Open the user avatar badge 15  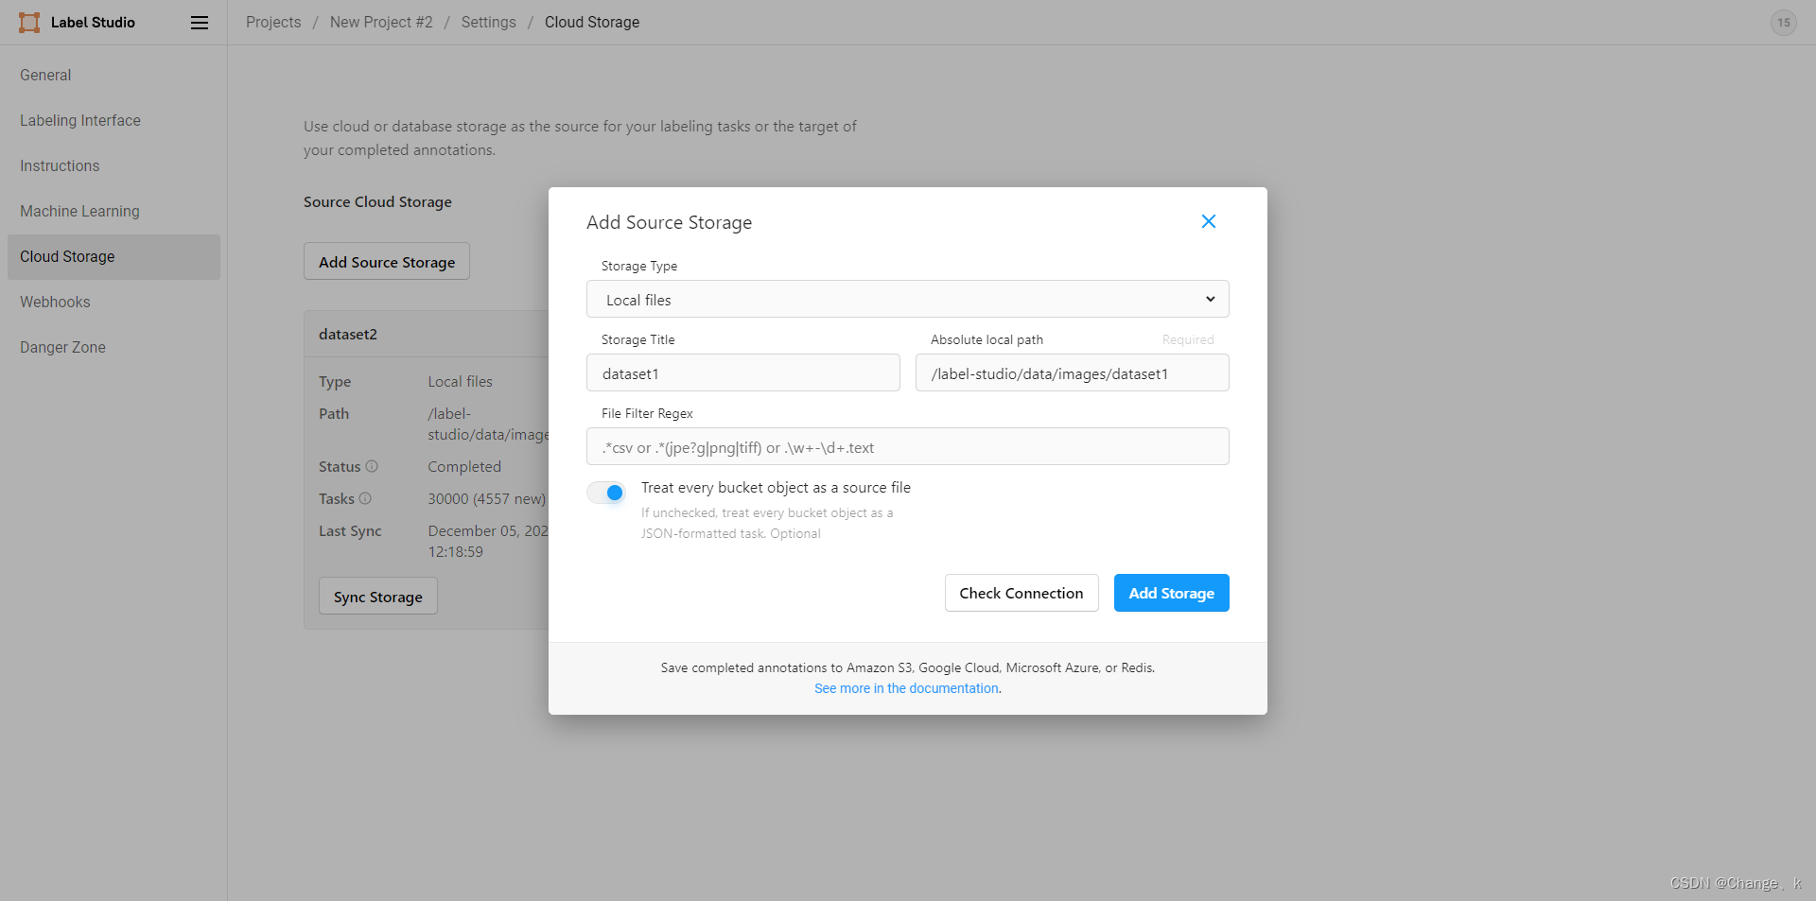click(1783, 23)
